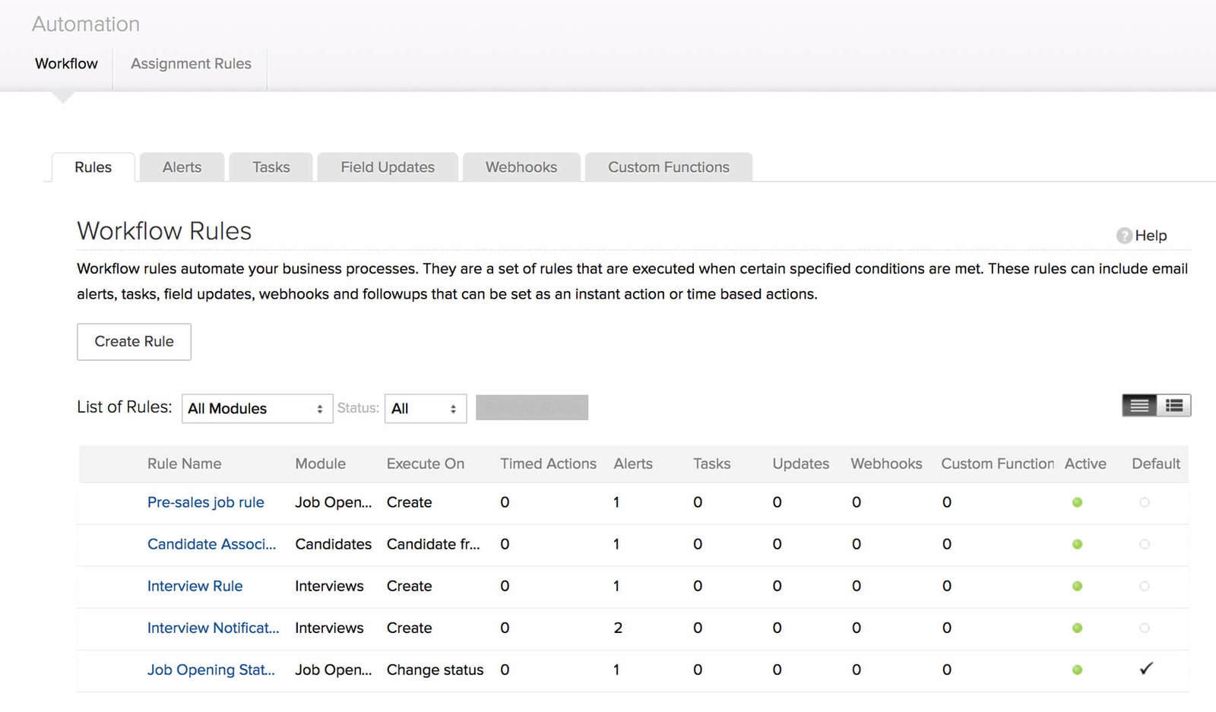Toggle active dot for Interview Notificat... rule

click(x=1077, y=628)
